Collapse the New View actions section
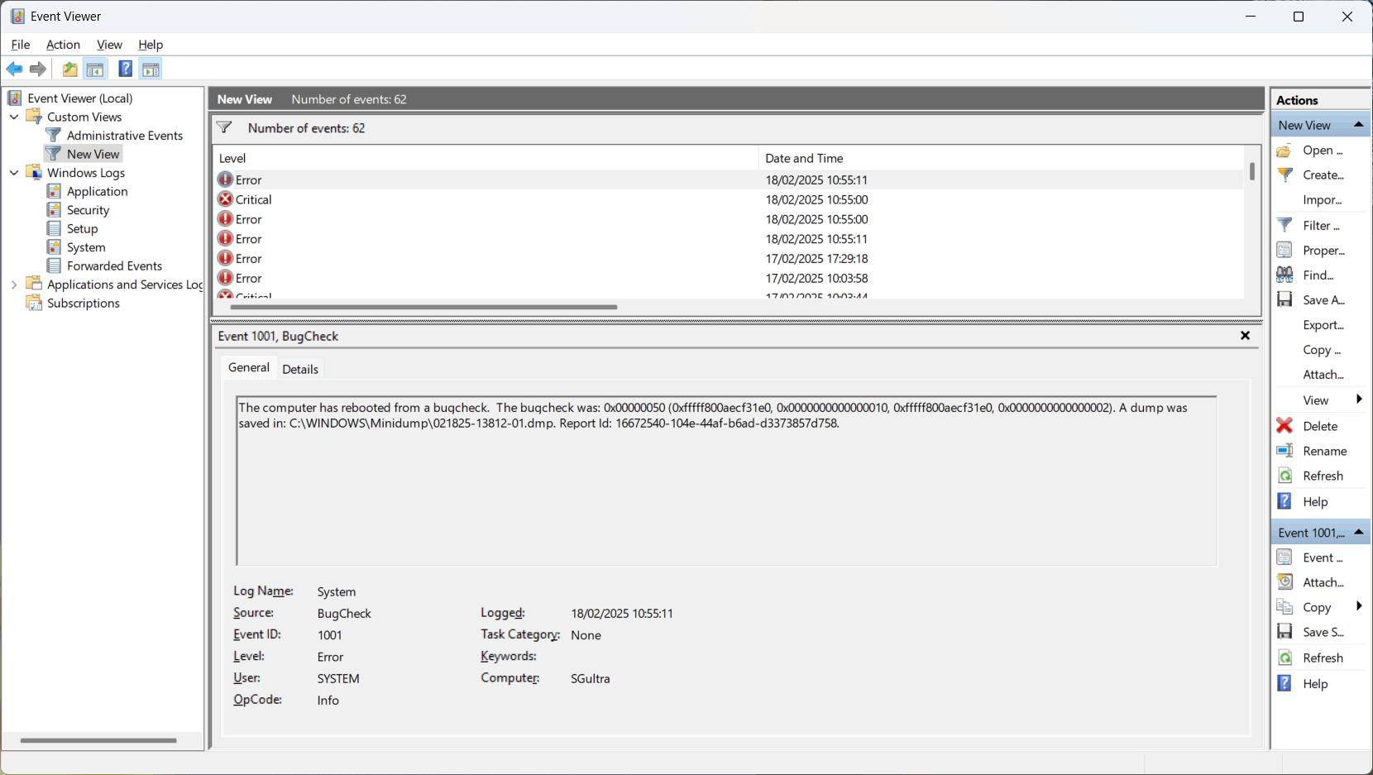Viewport: 1373px width, 775px height. tap(1358, 124)
